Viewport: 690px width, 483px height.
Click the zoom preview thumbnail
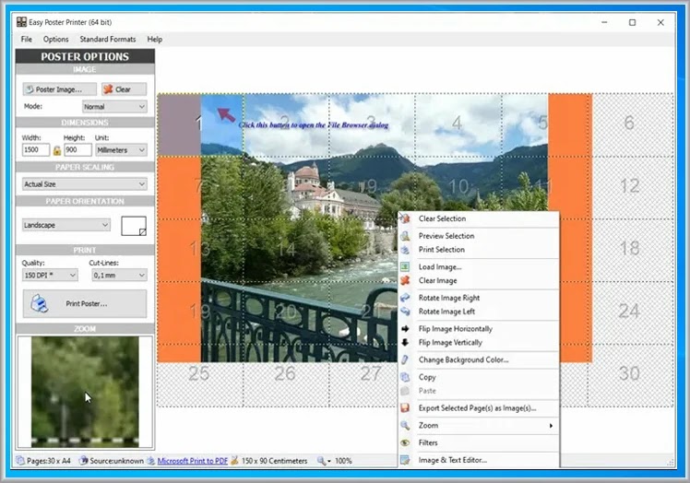[85, 392]
